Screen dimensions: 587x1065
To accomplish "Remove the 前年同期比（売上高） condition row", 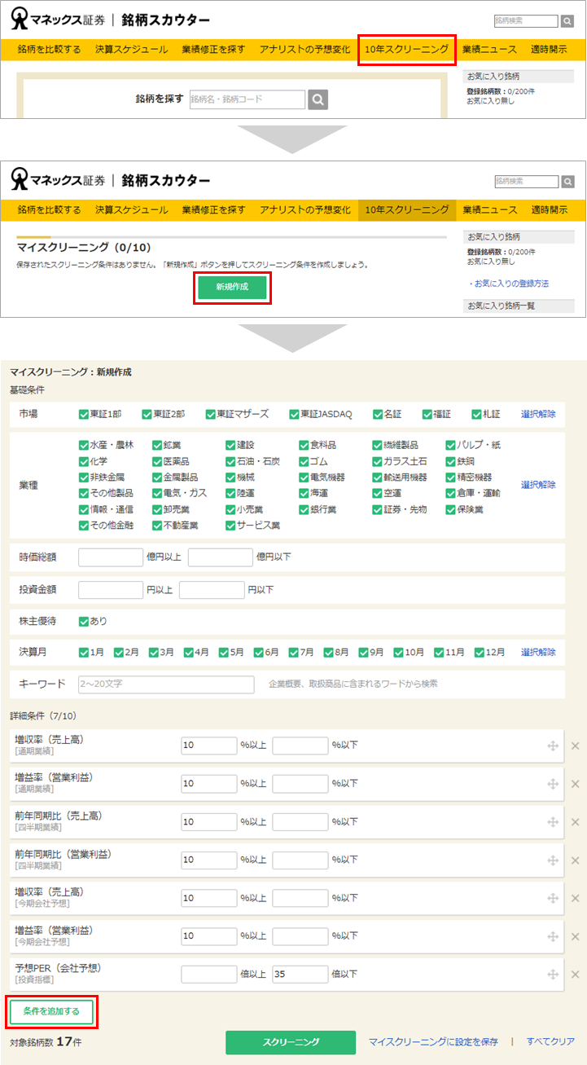I will [575, 822].
